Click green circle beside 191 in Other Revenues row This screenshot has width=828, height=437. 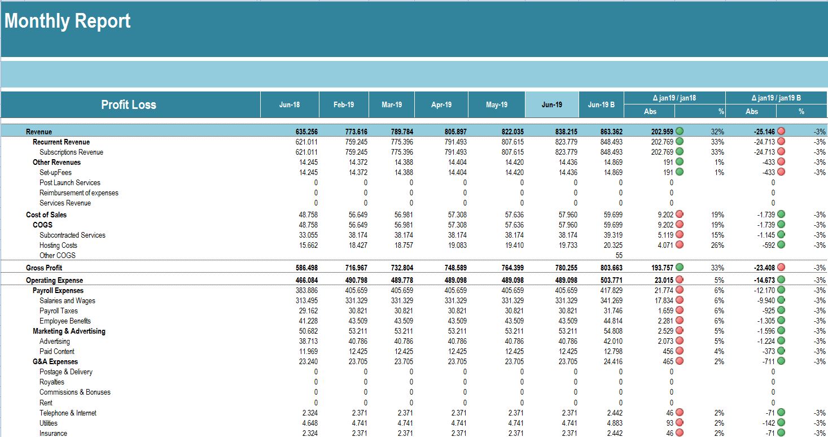coord(680,162)
